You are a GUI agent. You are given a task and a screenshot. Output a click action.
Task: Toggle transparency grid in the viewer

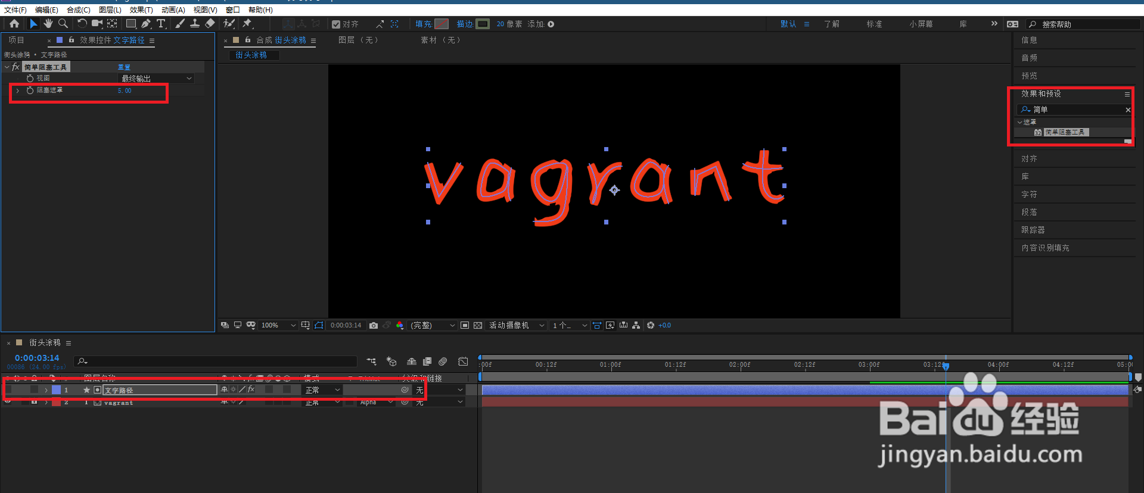pyautogui.click(x=478, y=325)
